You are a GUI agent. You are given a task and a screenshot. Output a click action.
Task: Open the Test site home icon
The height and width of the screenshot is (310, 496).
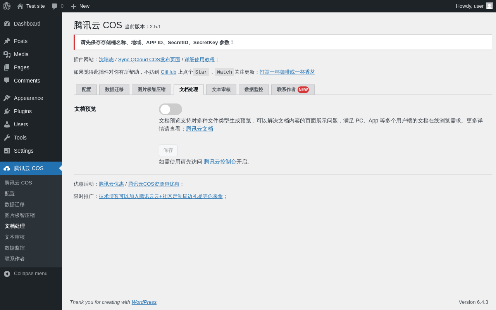[x=20, y=6]
